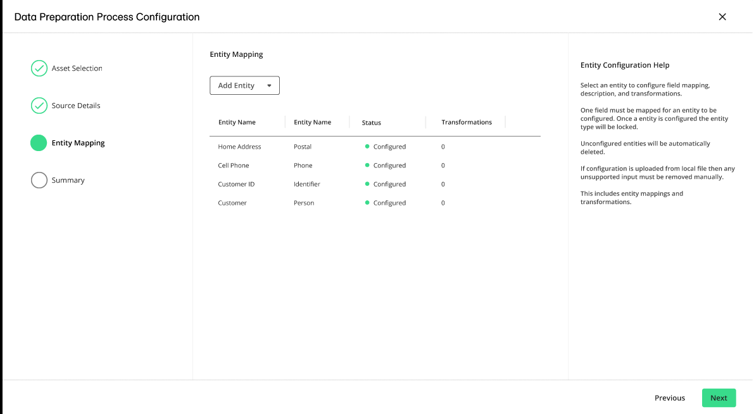The width and height of the screenshot is (754, 414).
Task: Click the Postal entity type cell
Action: (x=303, y=147)
